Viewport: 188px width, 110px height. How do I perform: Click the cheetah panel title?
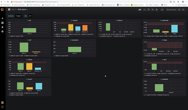[x=74, y=21]
